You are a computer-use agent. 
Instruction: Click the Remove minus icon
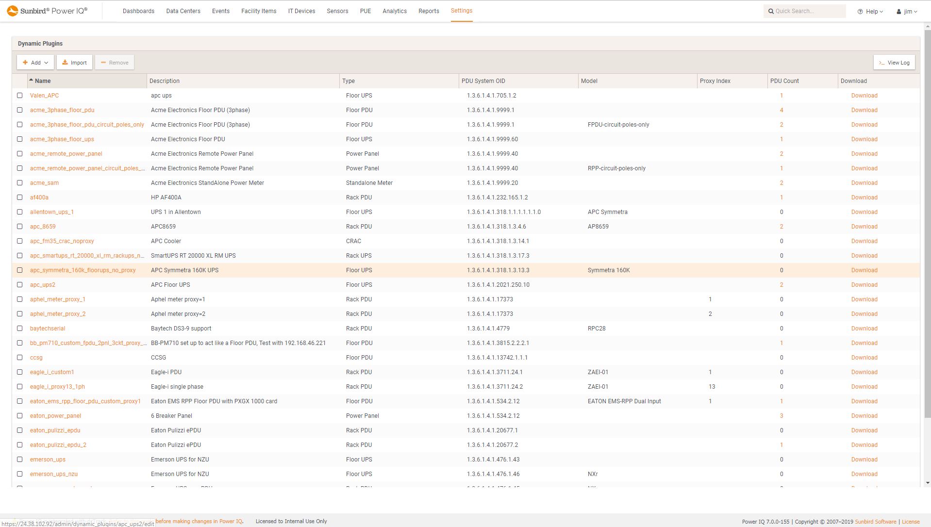click(x=103, y=62)
